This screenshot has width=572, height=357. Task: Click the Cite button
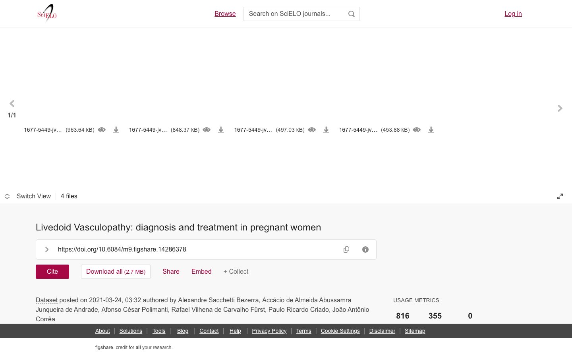coord(52,272)
